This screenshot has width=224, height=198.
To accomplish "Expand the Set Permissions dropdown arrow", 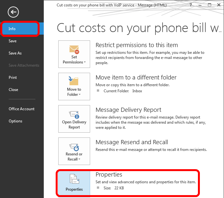I will 85,62.
